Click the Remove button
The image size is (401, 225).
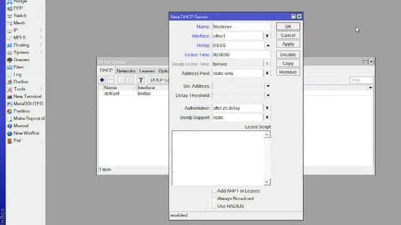(288, 72)
